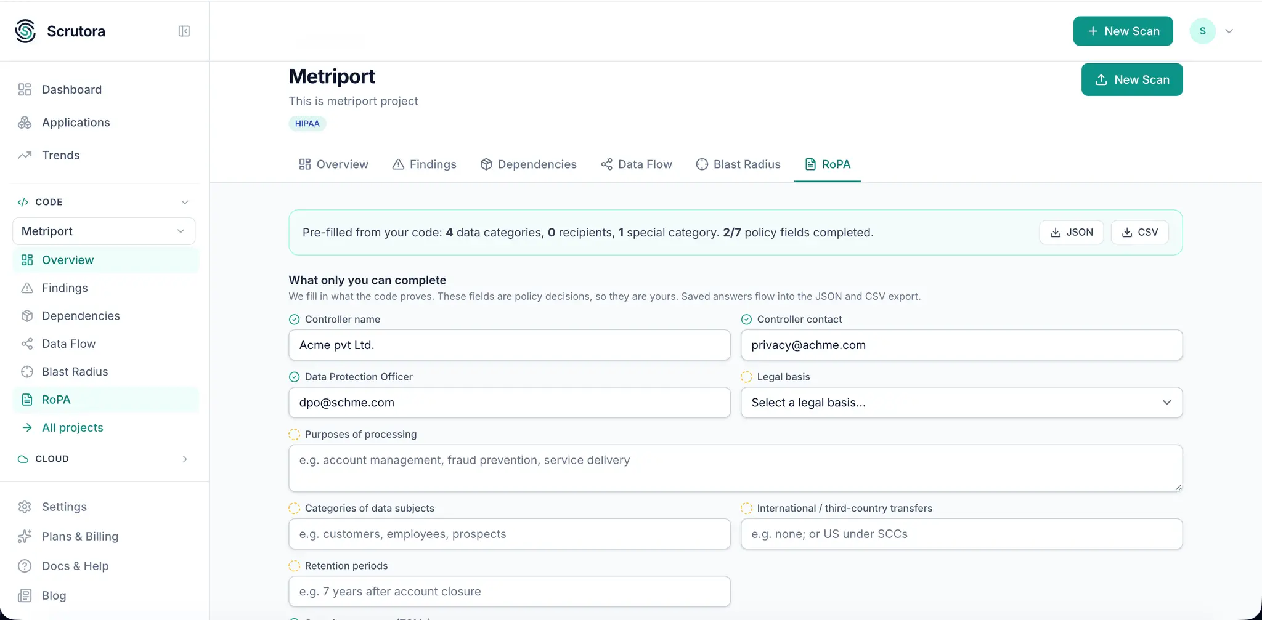Screen dimensions: 1262x620
Task: Select the RoPA tab
Action: tap(828, 164)
